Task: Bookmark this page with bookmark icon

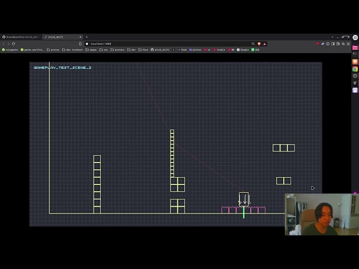Action: coord(80,44)
